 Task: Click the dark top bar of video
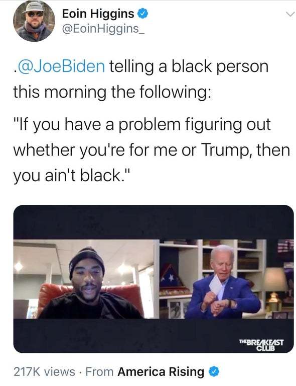tap(154, 222)
